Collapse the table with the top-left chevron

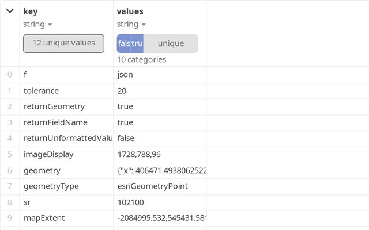[x=10, y=11]
